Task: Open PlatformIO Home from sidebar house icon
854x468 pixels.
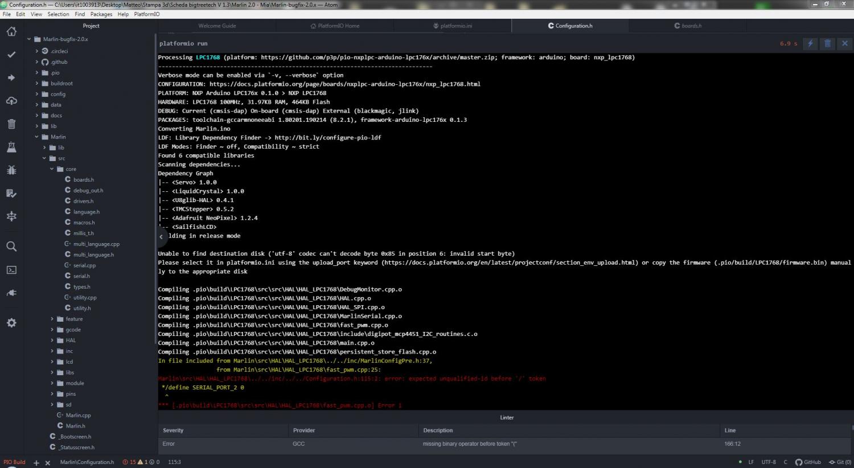Action: pos(11,31)
